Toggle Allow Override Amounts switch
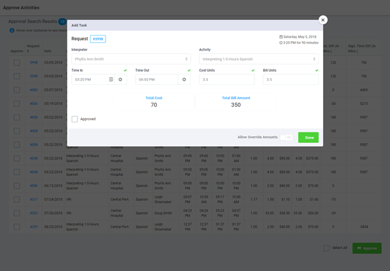 (x=286, y=137)
